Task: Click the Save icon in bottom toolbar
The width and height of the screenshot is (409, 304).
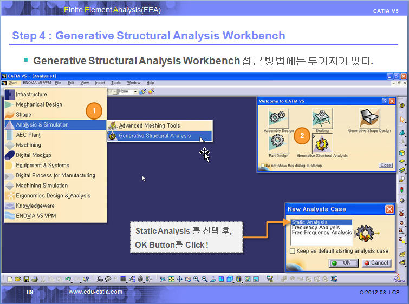Action: coord(27,279)
